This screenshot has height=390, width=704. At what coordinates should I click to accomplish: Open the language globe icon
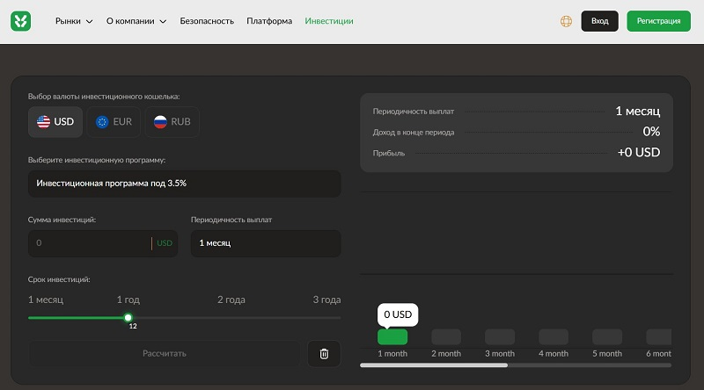pos(566,21)
